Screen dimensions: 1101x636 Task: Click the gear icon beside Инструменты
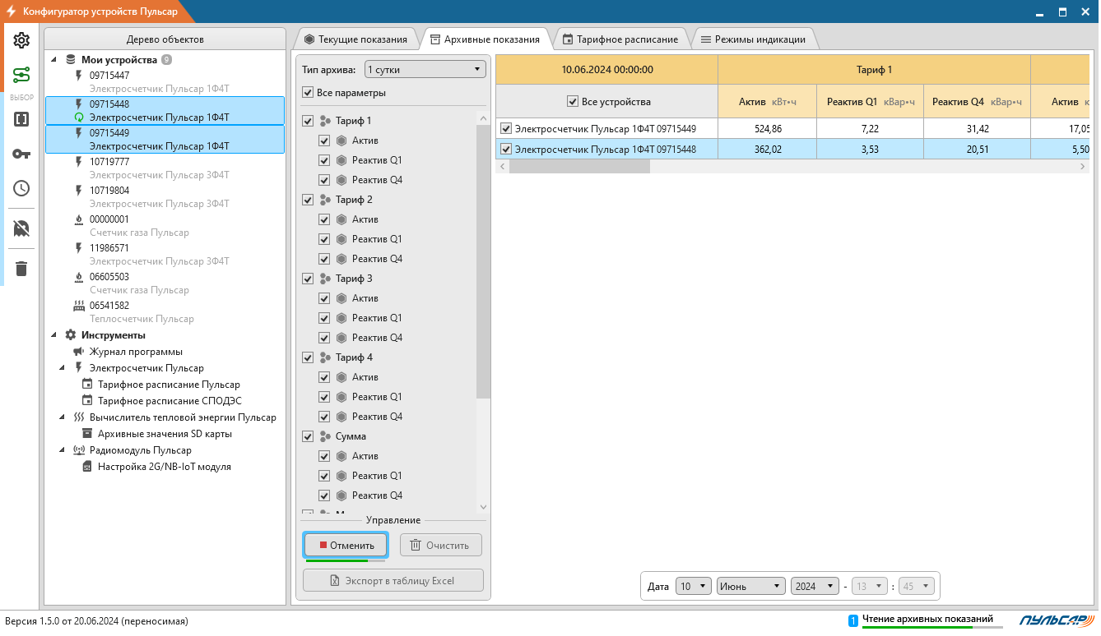click(x=70, y=335)
